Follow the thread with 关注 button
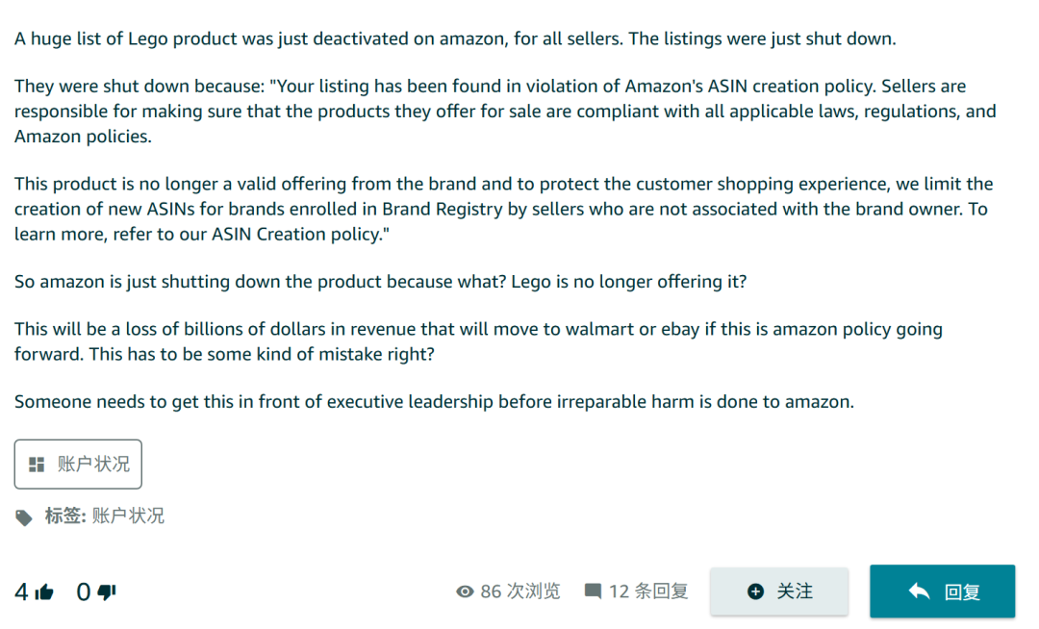The height and width of the screenshot is (629, 1039). point(779,591)
